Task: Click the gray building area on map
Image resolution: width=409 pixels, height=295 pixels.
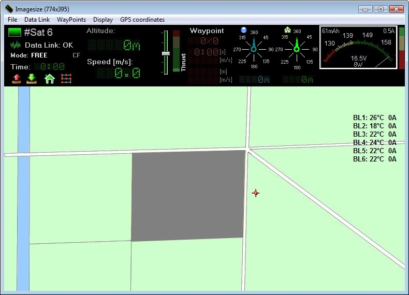Action: coord(187,196)
